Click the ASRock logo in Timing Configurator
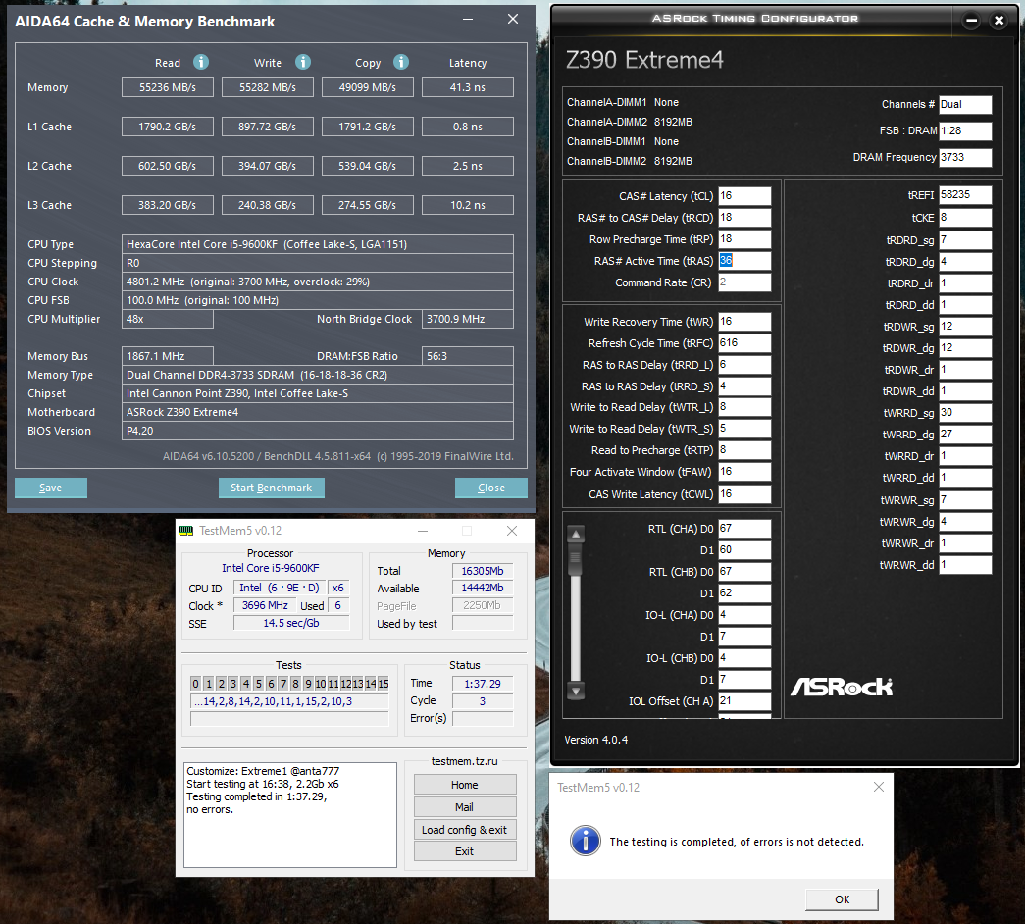Image resolution: width=1025 pixels, height=924 pixels. [842, 687]
